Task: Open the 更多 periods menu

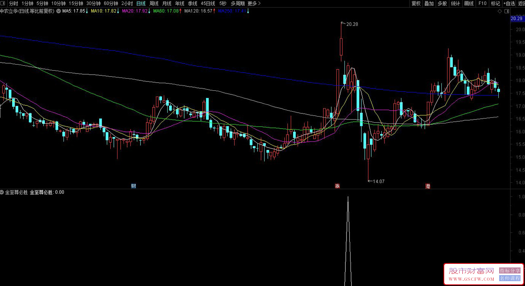Action: (254, 4)
